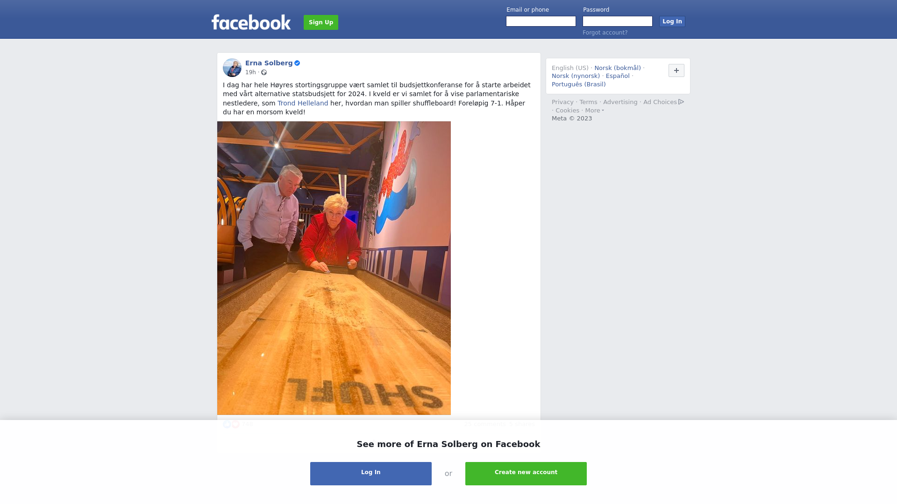Click the public globe privacy icon
897x504 pixels.
tap(264, 72)
